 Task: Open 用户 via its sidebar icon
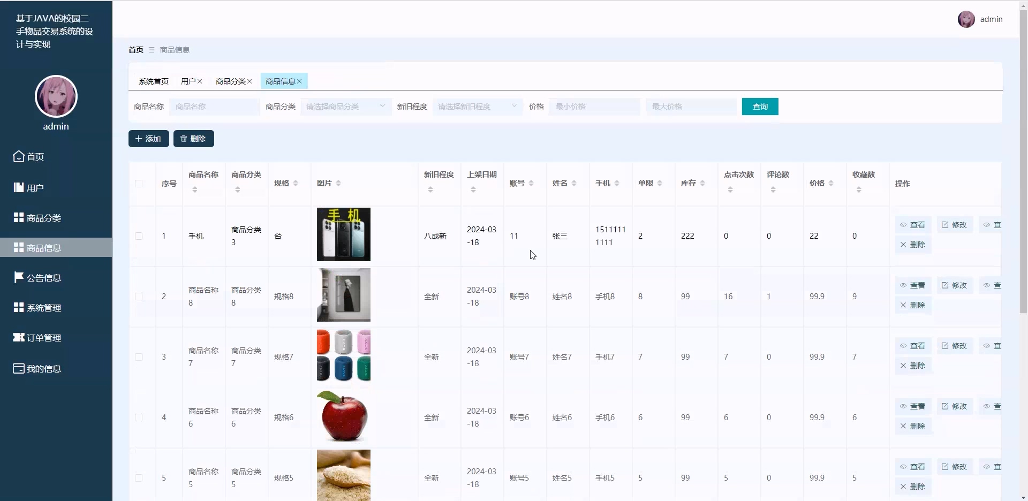[x=19, y=187]
